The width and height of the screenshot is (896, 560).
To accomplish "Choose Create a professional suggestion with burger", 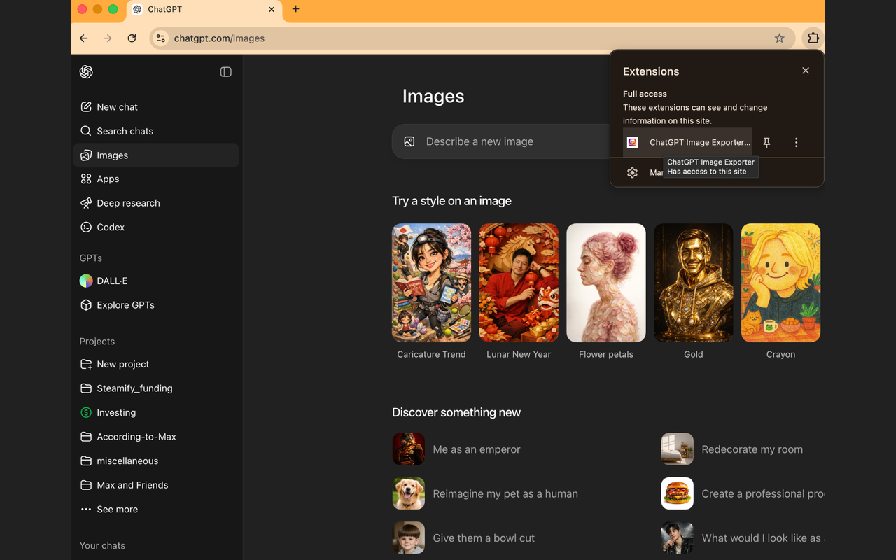I will [x=743, y=493].
